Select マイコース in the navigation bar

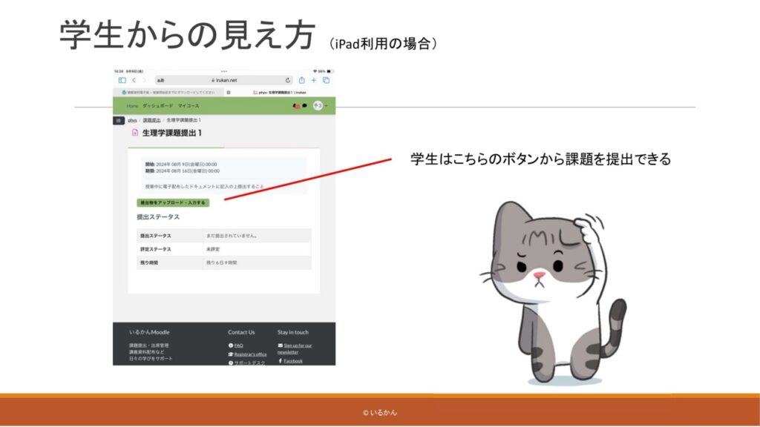pos(188,106)
